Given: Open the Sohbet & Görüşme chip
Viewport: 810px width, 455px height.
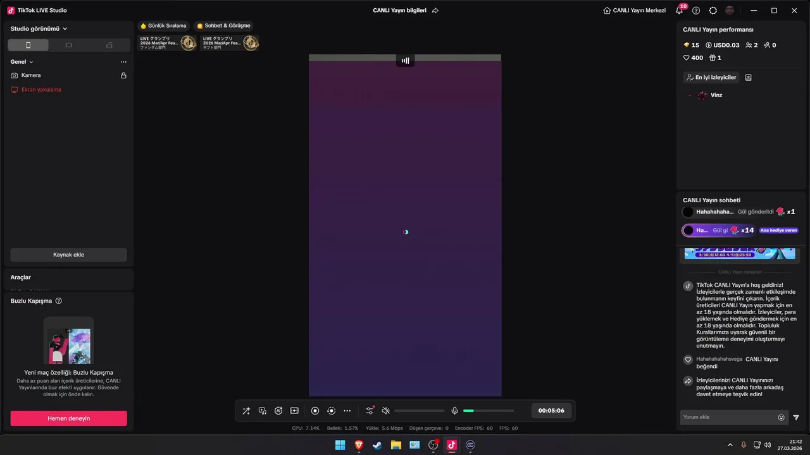Looking at the screenshot, I should 223,26.
